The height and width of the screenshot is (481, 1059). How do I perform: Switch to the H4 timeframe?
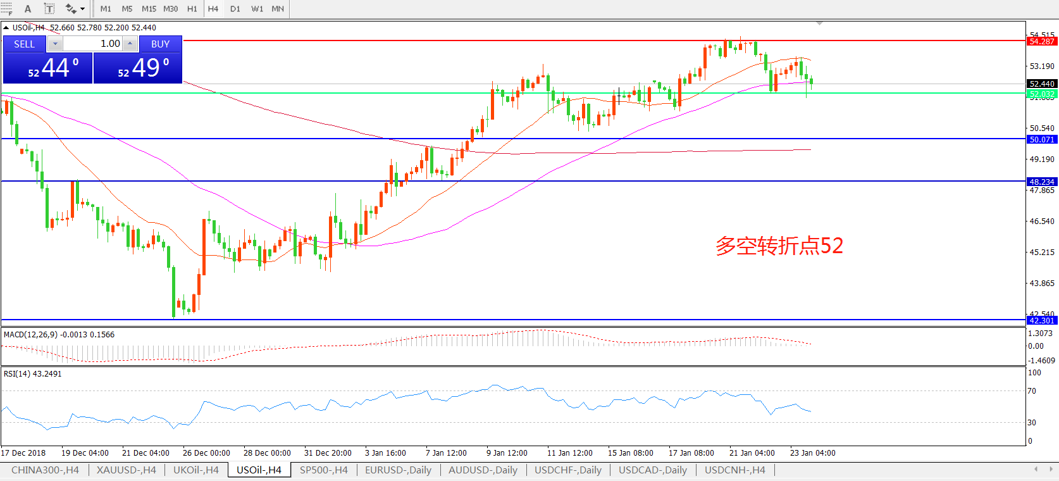(x=213, y=9)
